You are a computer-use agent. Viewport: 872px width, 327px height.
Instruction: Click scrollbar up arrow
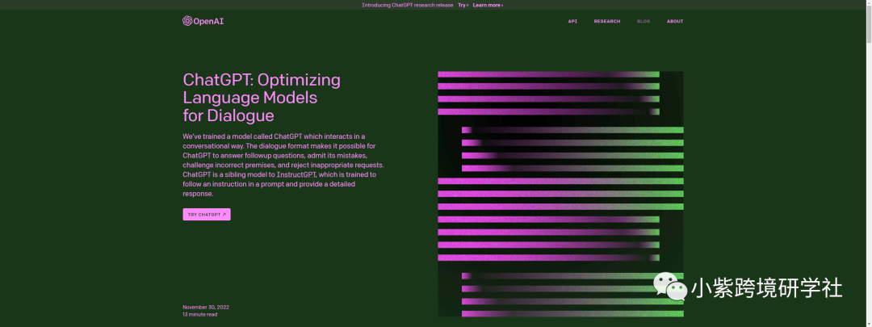click(868, 3)
